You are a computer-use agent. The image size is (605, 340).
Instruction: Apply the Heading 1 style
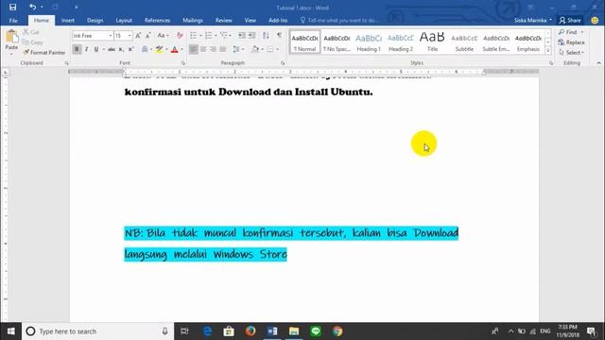click(x=369, y=42)
